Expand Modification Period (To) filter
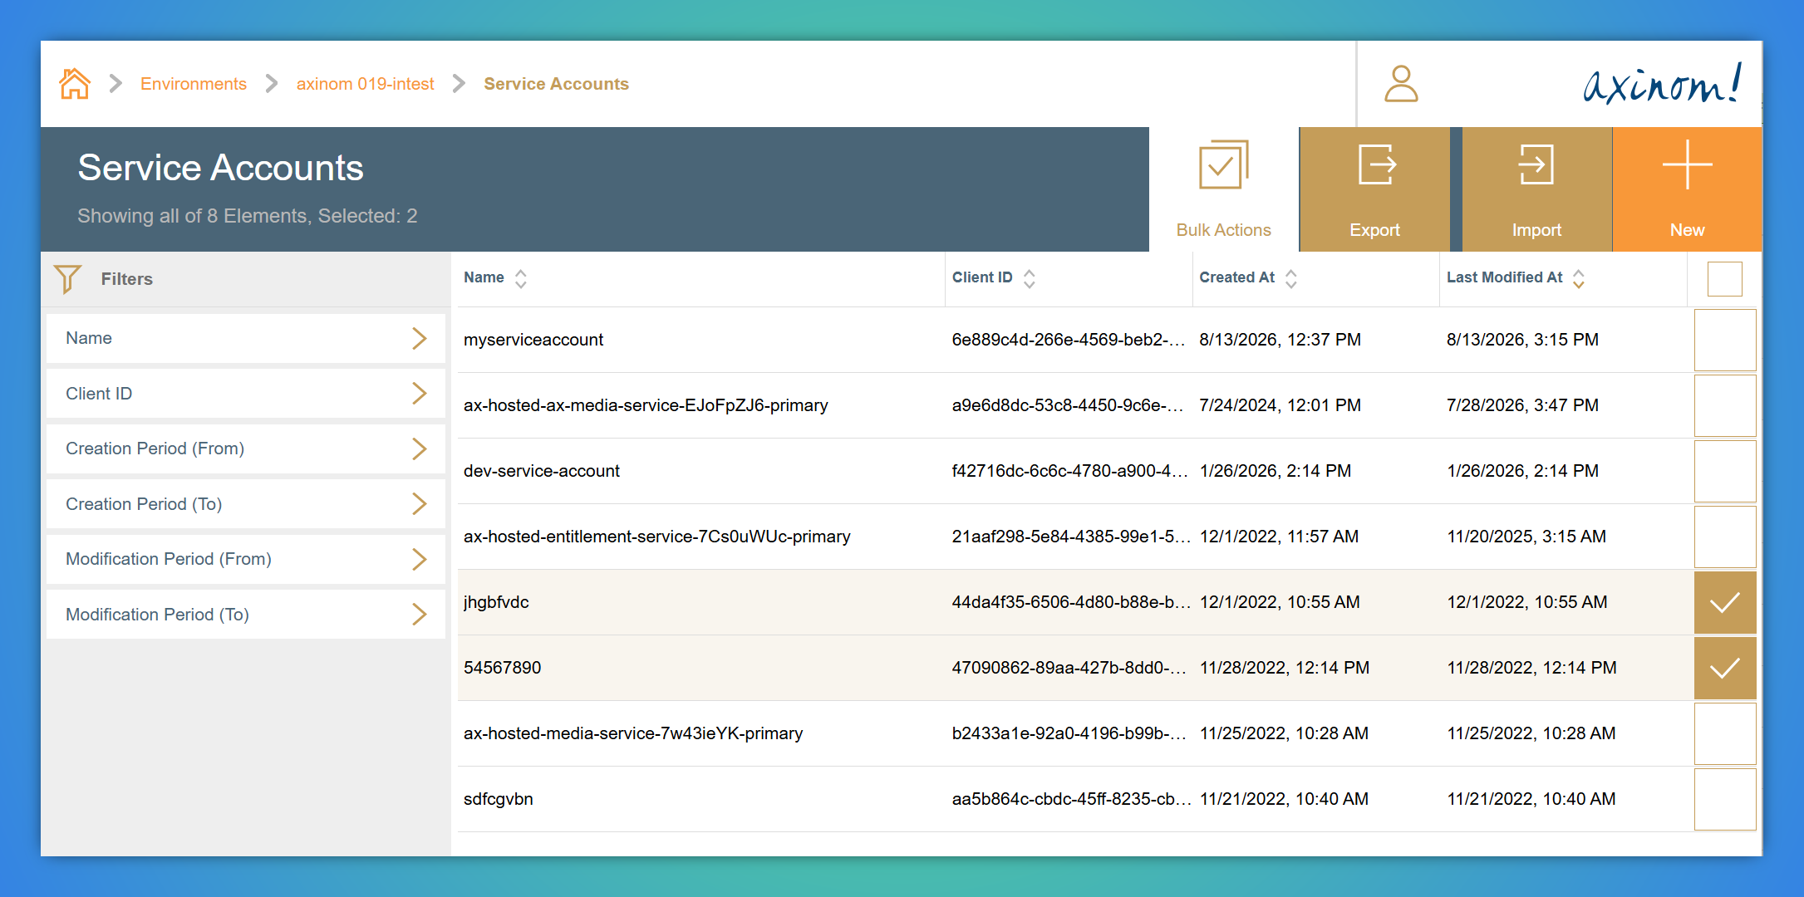This screenshot has width=1804, height=897. tap(246, 615)
